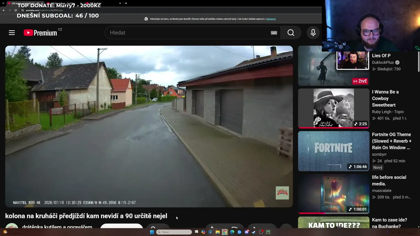Open Discord from the taskbar
420x236 pixels.
246,232
